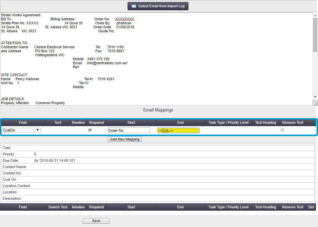
Task: Click the Task Type / Priority Level top header
Action: tap(228, 122)
